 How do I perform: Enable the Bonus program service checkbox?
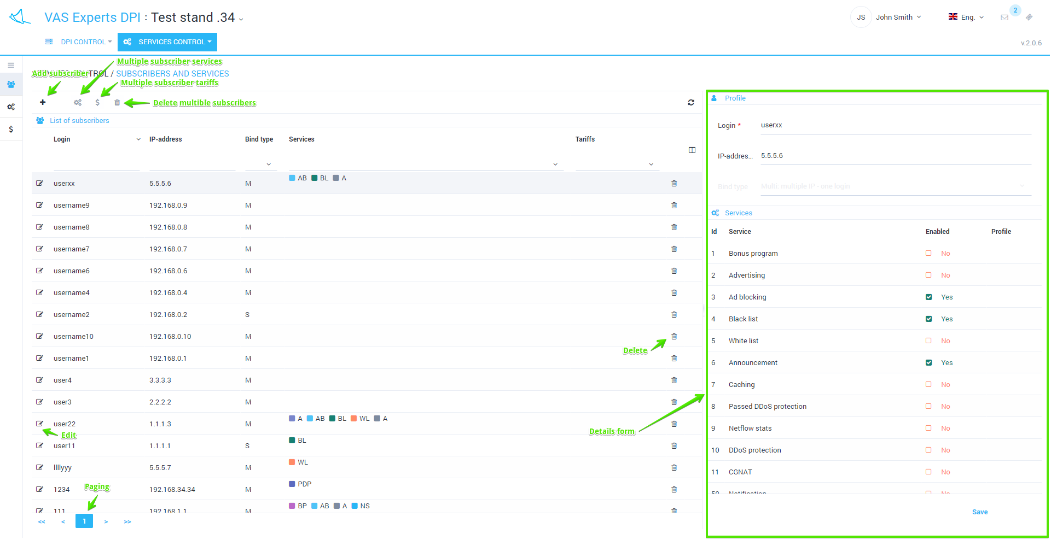pos(928,253)
